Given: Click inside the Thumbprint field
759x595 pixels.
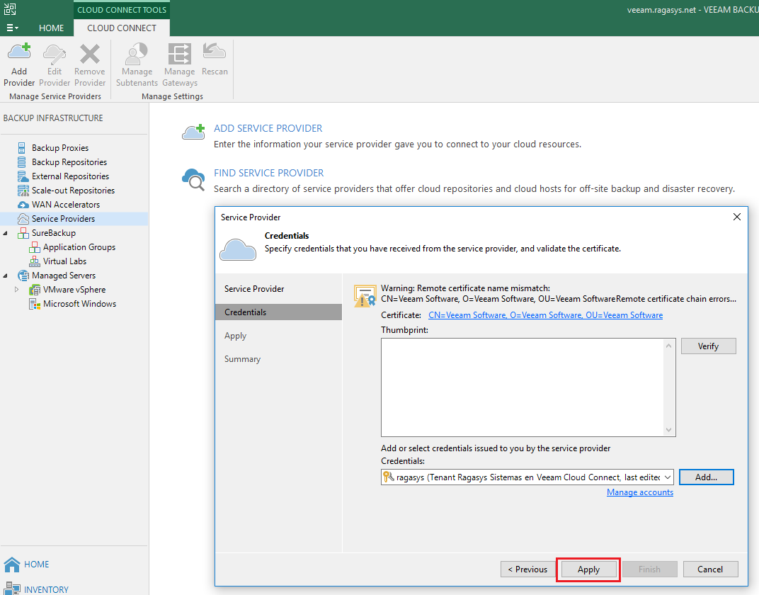Looking at the screenshot, I should [x=524, y=386].
